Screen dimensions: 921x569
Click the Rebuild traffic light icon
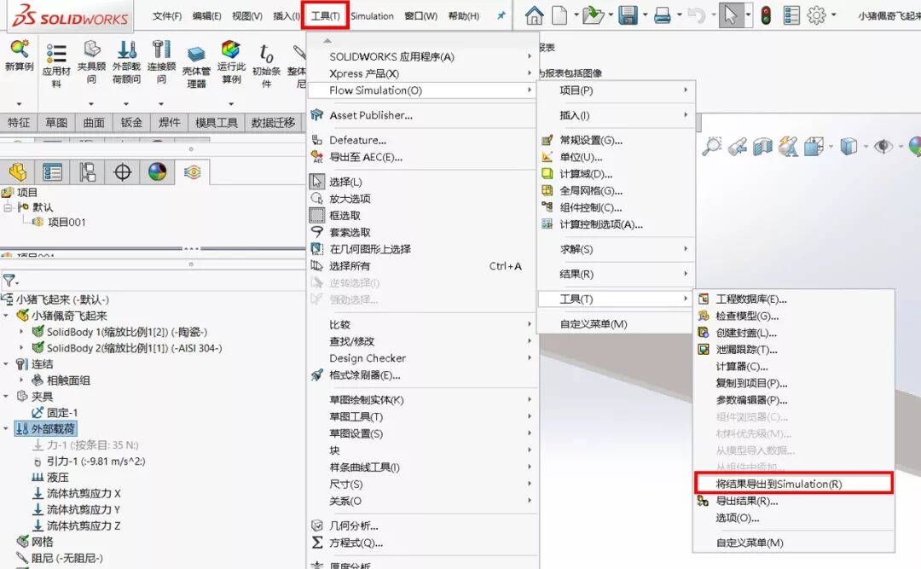coord(766,15)
